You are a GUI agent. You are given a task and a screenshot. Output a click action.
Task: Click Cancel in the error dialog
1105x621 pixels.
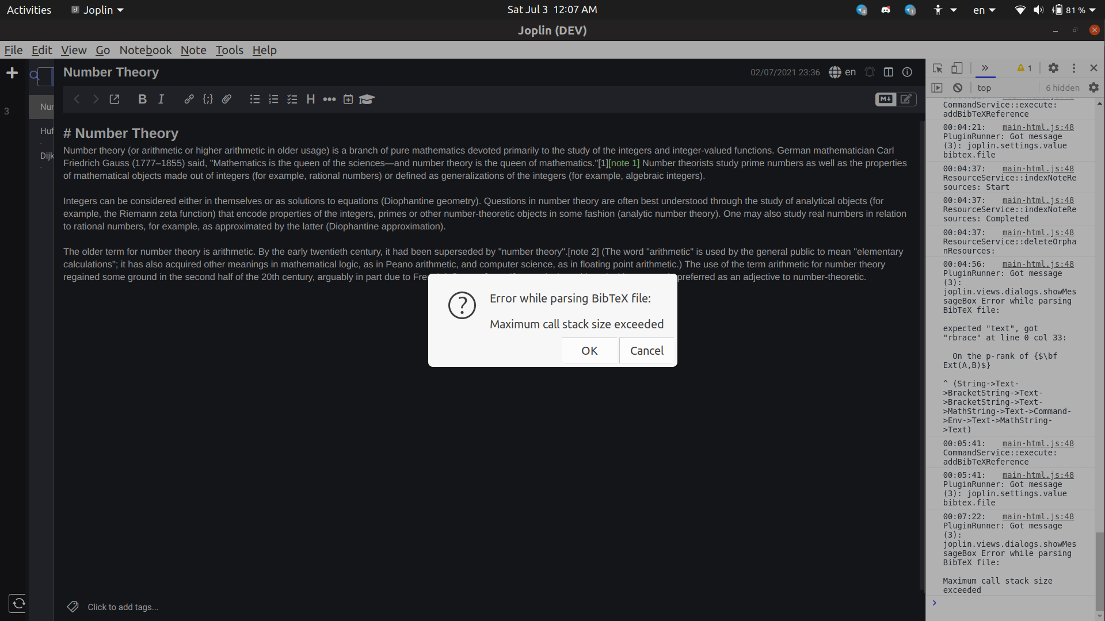click(x=646, y=351)
